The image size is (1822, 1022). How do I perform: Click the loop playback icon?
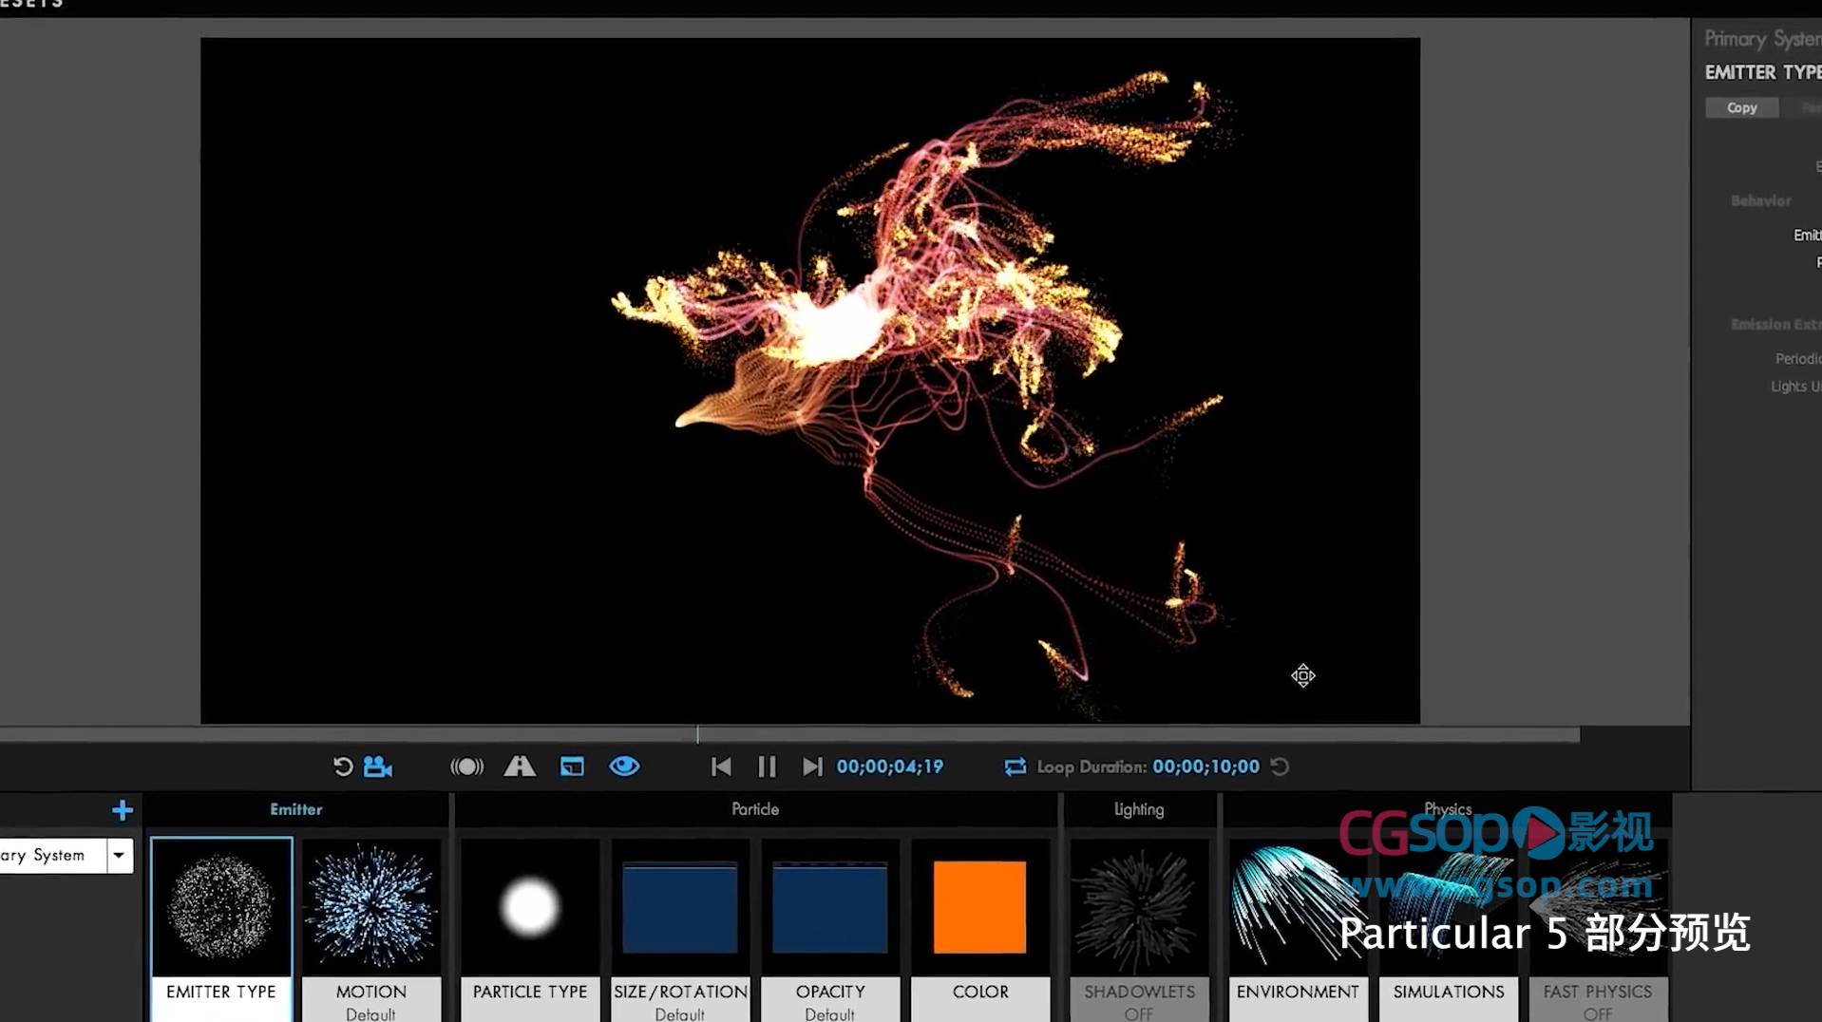pyautogui.click(x=1014, y=766)
